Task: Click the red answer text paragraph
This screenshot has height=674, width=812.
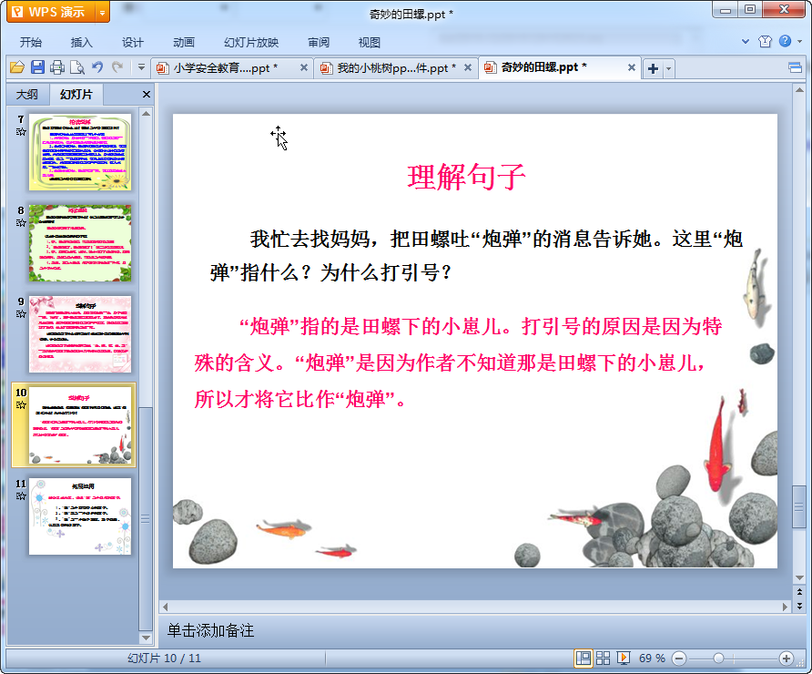Action: click(458, 363)
